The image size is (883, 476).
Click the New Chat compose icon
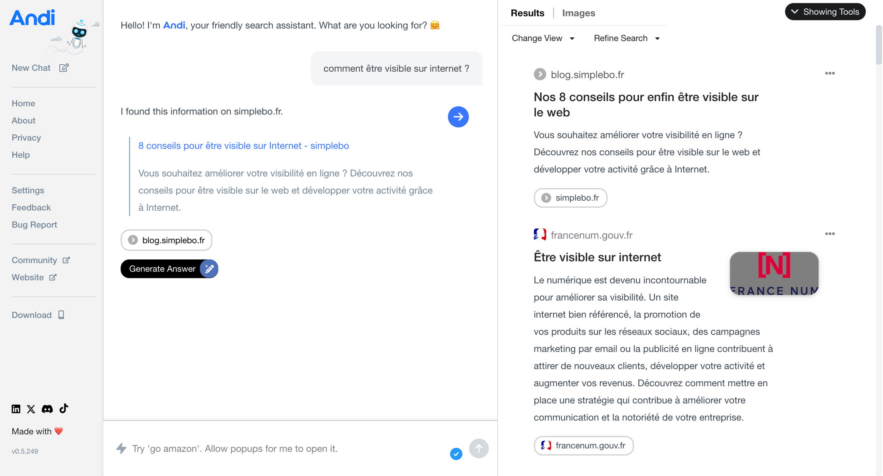(x=63, y=67)
